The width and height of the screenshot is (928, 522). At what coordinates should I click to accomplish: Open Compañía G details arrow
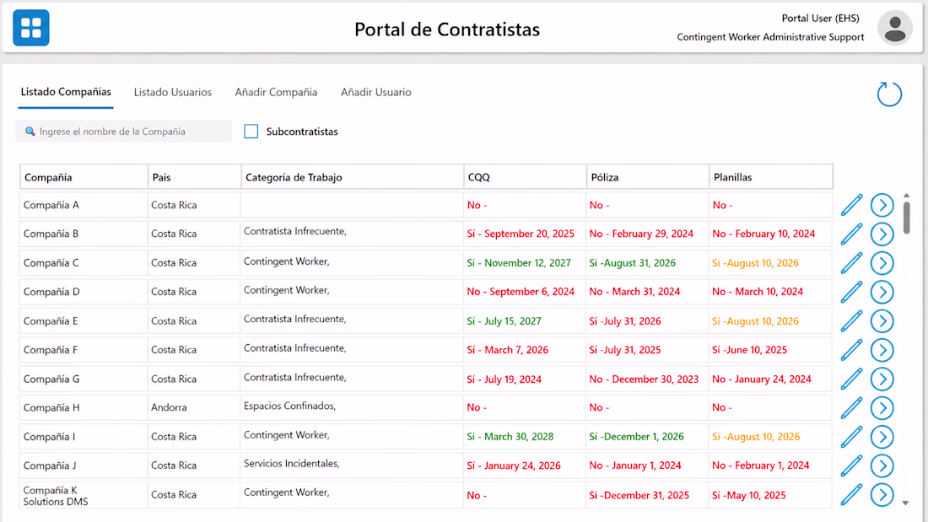click(x=882, y=379)
